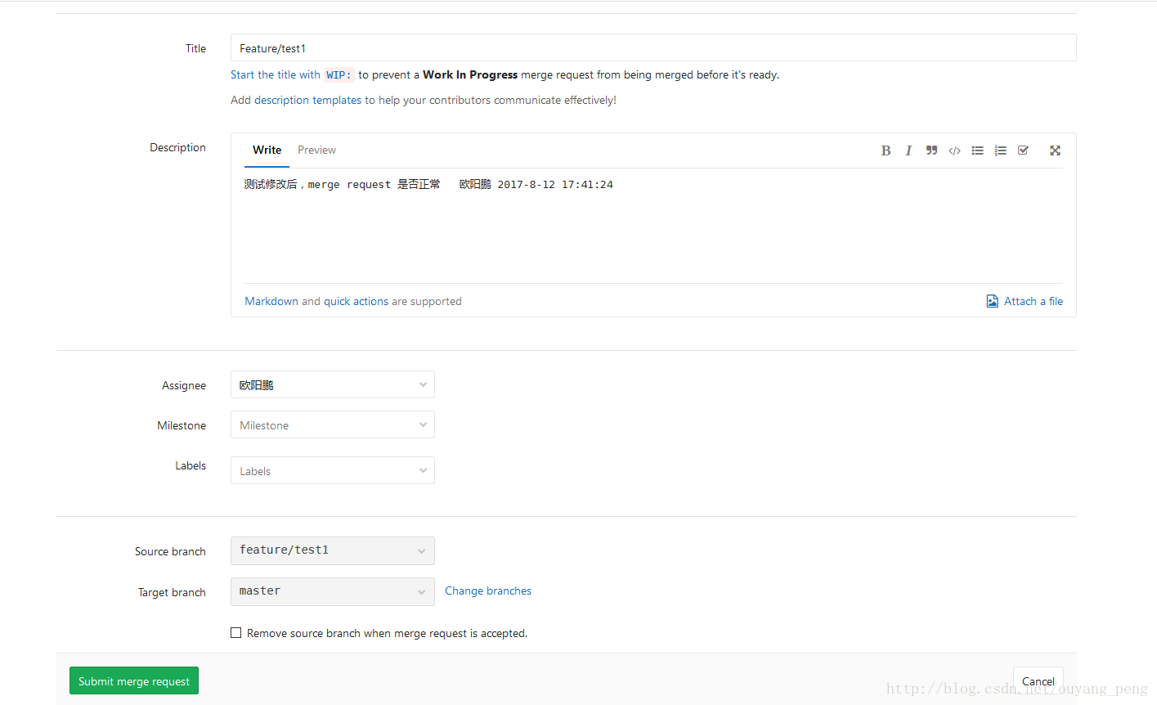Image resolution: width=1157 pixels, height=705 pixels.
Task: Add a numbered list via toolbar icon
Action: [1000, 150]
